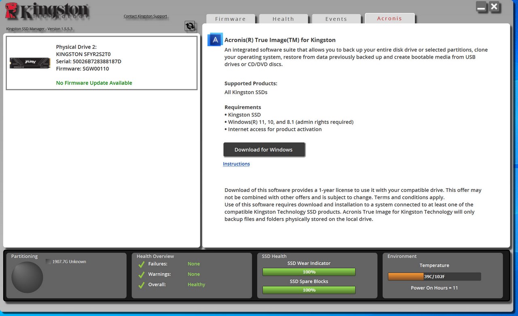Open the Instructions link
This screenshot has height=316, width=518.
(236, 164)
